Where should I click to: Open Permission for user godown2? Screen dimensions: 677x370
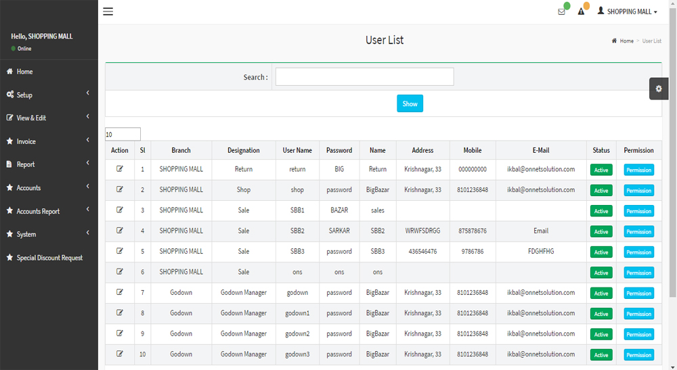pos(638,334)
